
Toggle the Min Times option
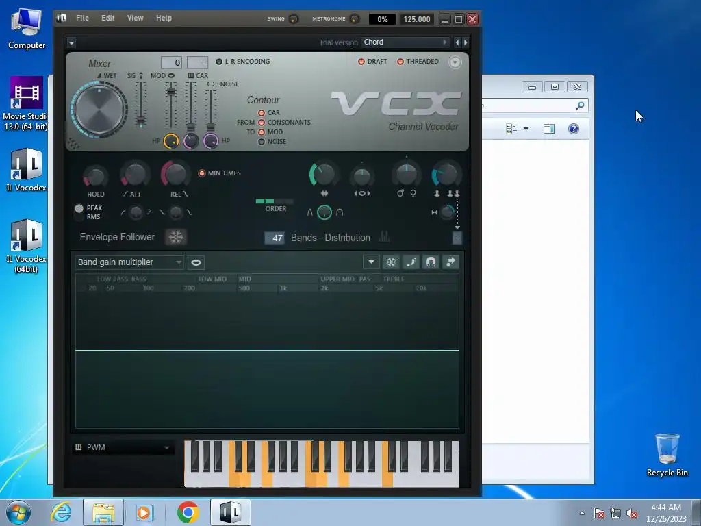pyautogui.click(x=202, y=173)
